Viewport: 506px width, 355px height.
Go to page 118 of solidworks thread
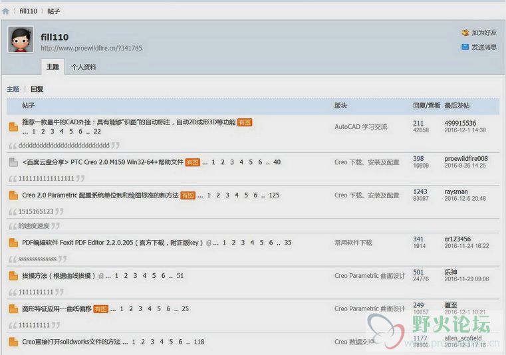(199, 342)
